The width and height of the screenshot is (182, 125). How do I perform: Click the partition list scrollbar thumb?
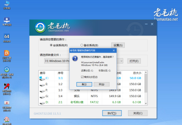[x=146, y=83]
